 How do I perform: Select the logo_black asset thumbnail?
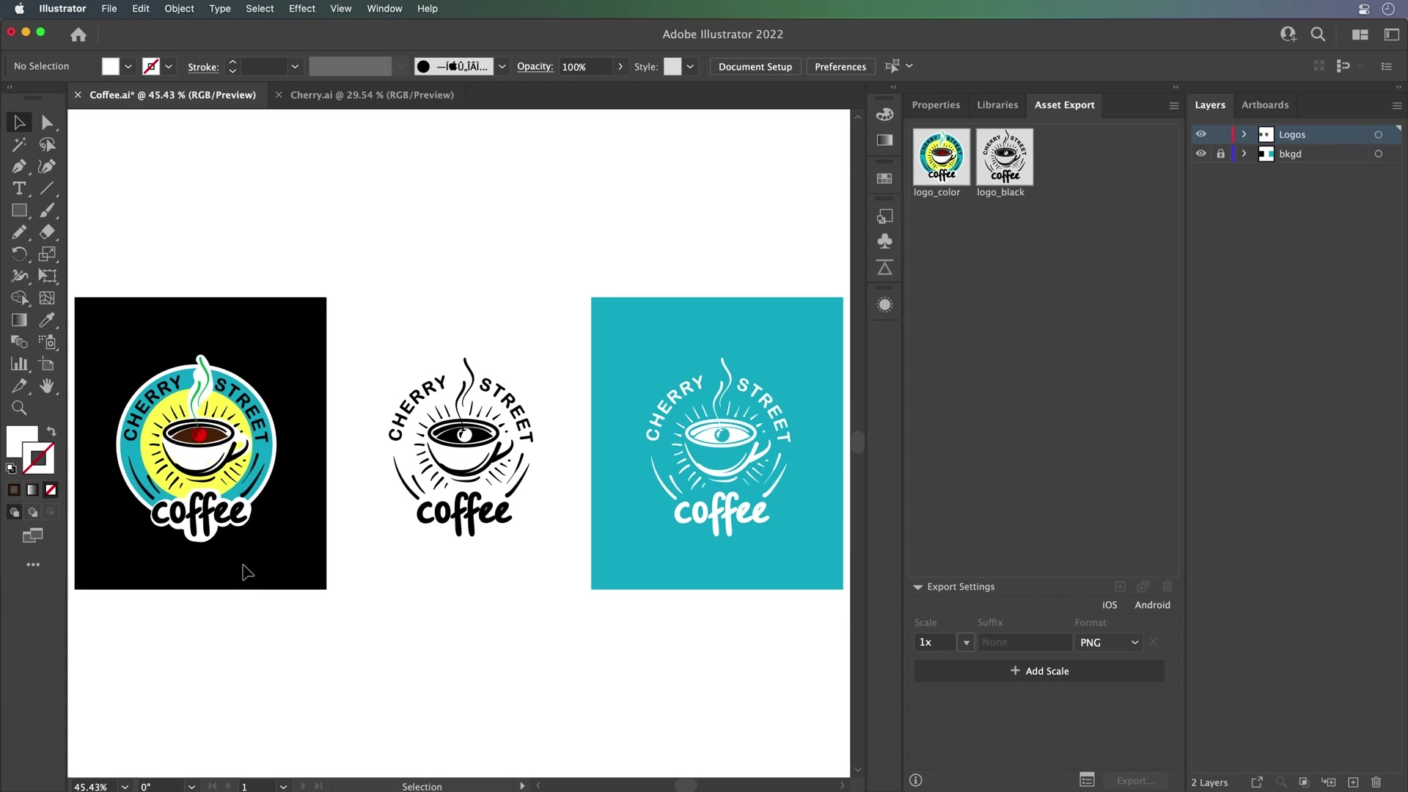1005,157
